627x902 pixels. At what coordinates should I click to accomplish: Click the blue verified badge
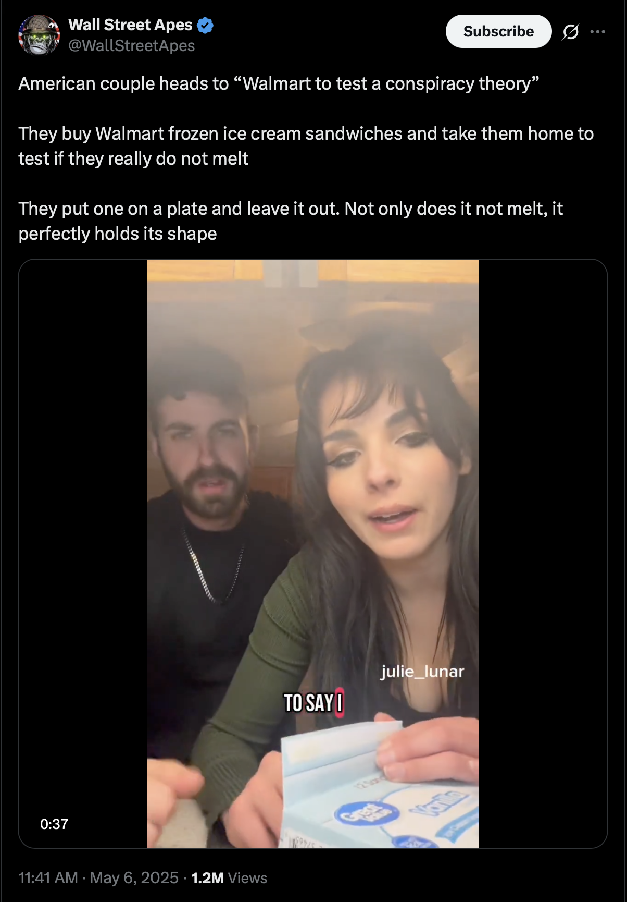coord(205,25)
